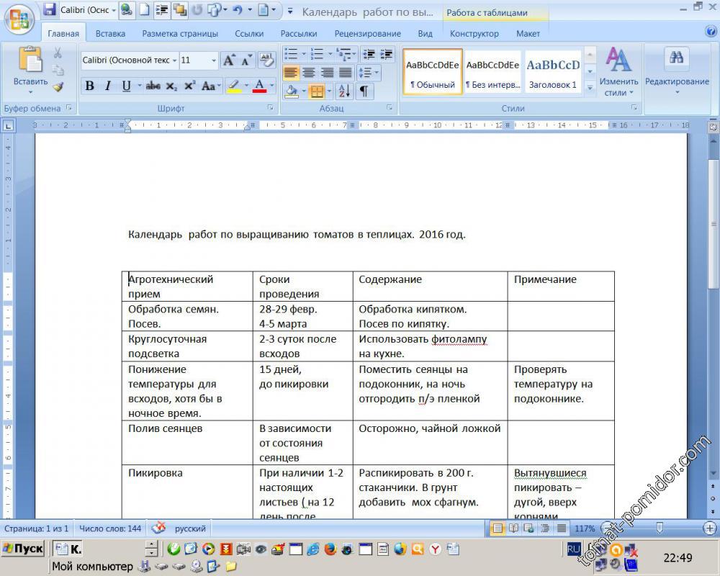Clear formatting with the eraser icon
720x576 pixels.
pos(266,60)
